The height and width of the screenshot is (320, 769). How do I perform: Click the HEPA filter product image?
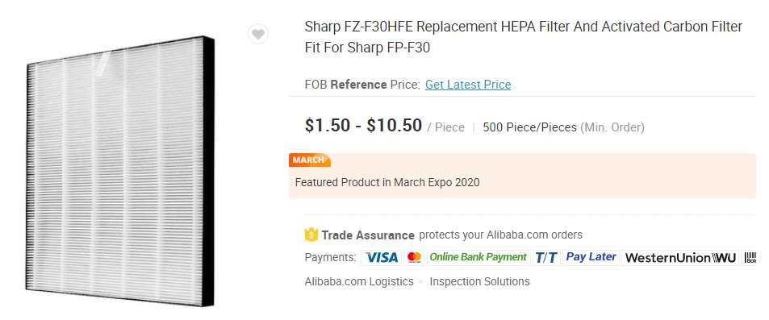point(120,172)
